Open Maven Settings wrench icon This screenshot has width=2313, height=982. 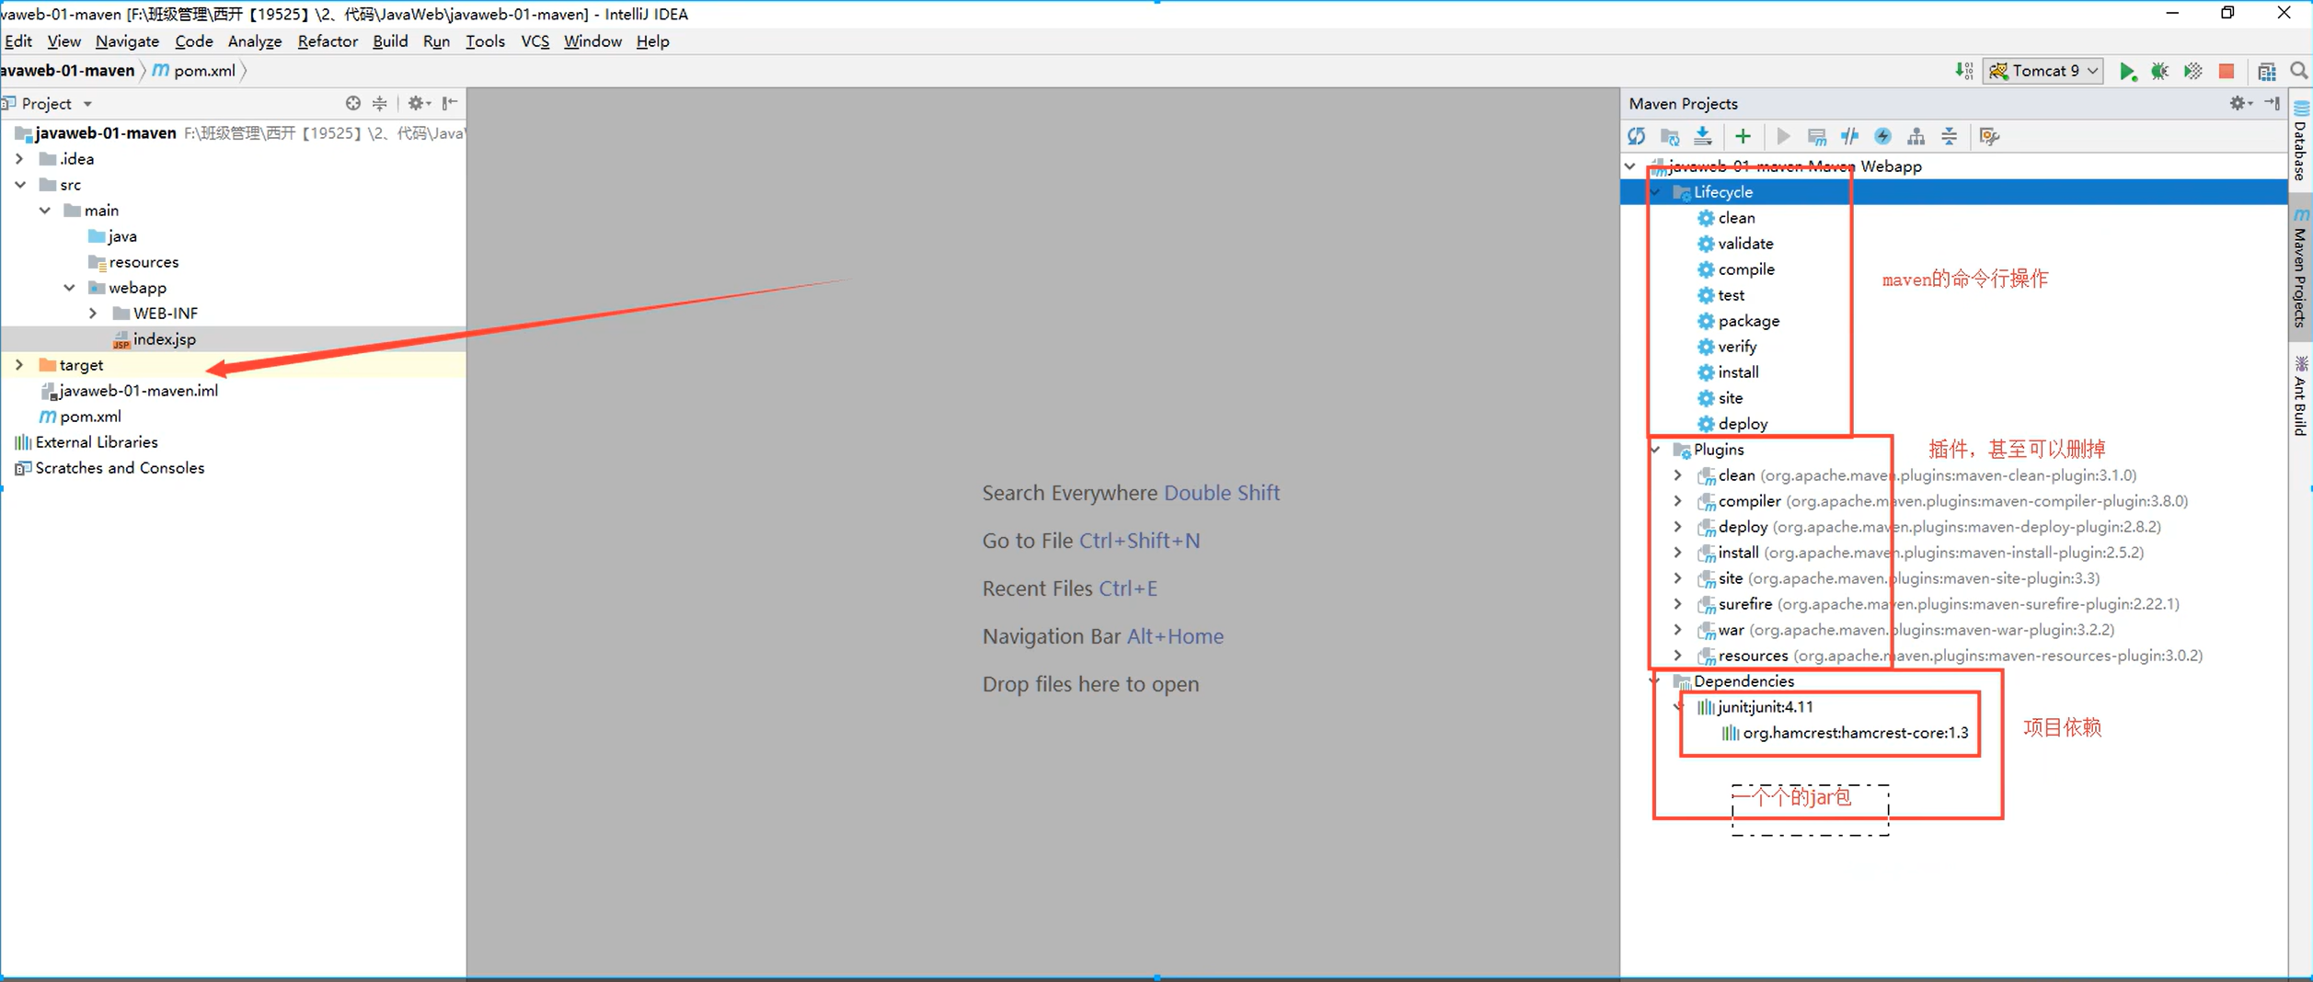[x=1989, y=136]
